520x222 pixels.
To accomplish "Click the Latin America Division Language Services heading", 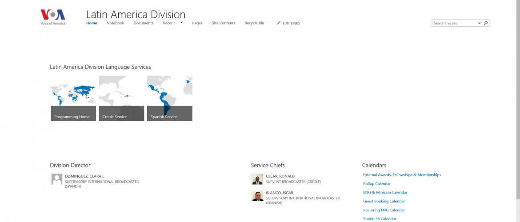I will [x=100, y=67].
